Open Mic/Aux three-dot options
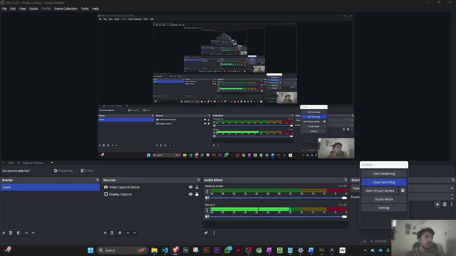The height and width of the screenshot is (256, 456). 207,210
